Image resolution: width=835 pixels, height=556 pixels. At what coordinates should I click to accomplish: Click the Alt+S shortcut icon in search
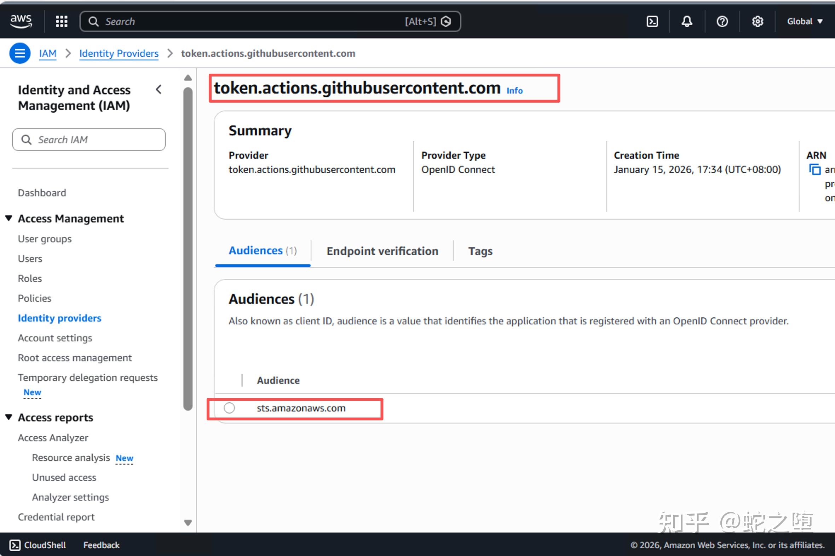[447, 21]
